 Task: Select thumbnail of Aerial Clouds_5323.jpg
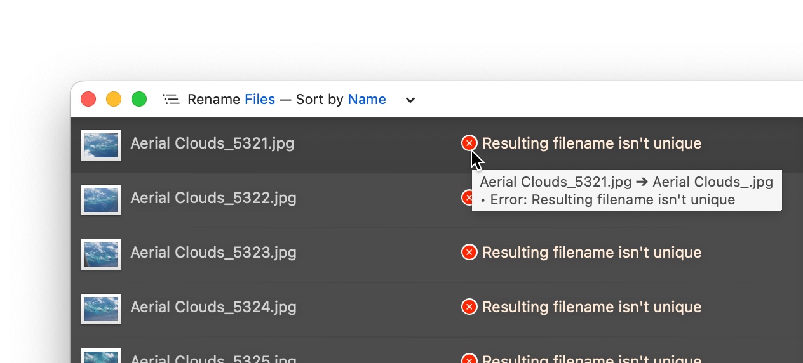101,254
